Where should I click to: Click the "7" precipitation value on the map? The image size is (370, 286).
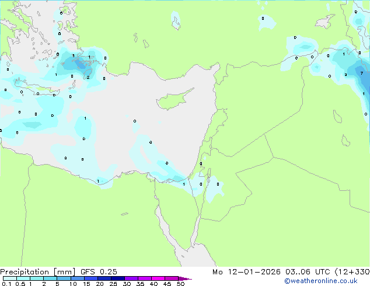[361, 74]
